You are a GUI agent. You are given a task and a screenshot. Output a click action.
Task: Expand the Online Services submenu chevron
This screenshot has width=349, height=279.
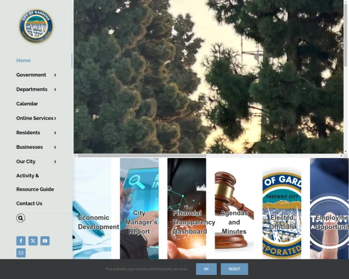[x=55, y=119]
